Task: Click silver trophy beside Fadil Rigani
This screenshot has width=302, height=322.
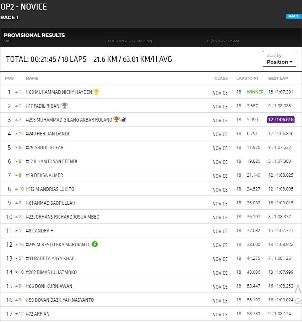Action: [x=64, y=106]
